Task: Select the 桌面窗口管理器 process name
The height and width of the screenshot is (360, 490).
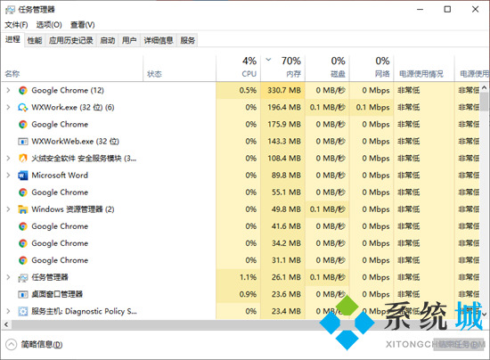Action: point(57,294)
